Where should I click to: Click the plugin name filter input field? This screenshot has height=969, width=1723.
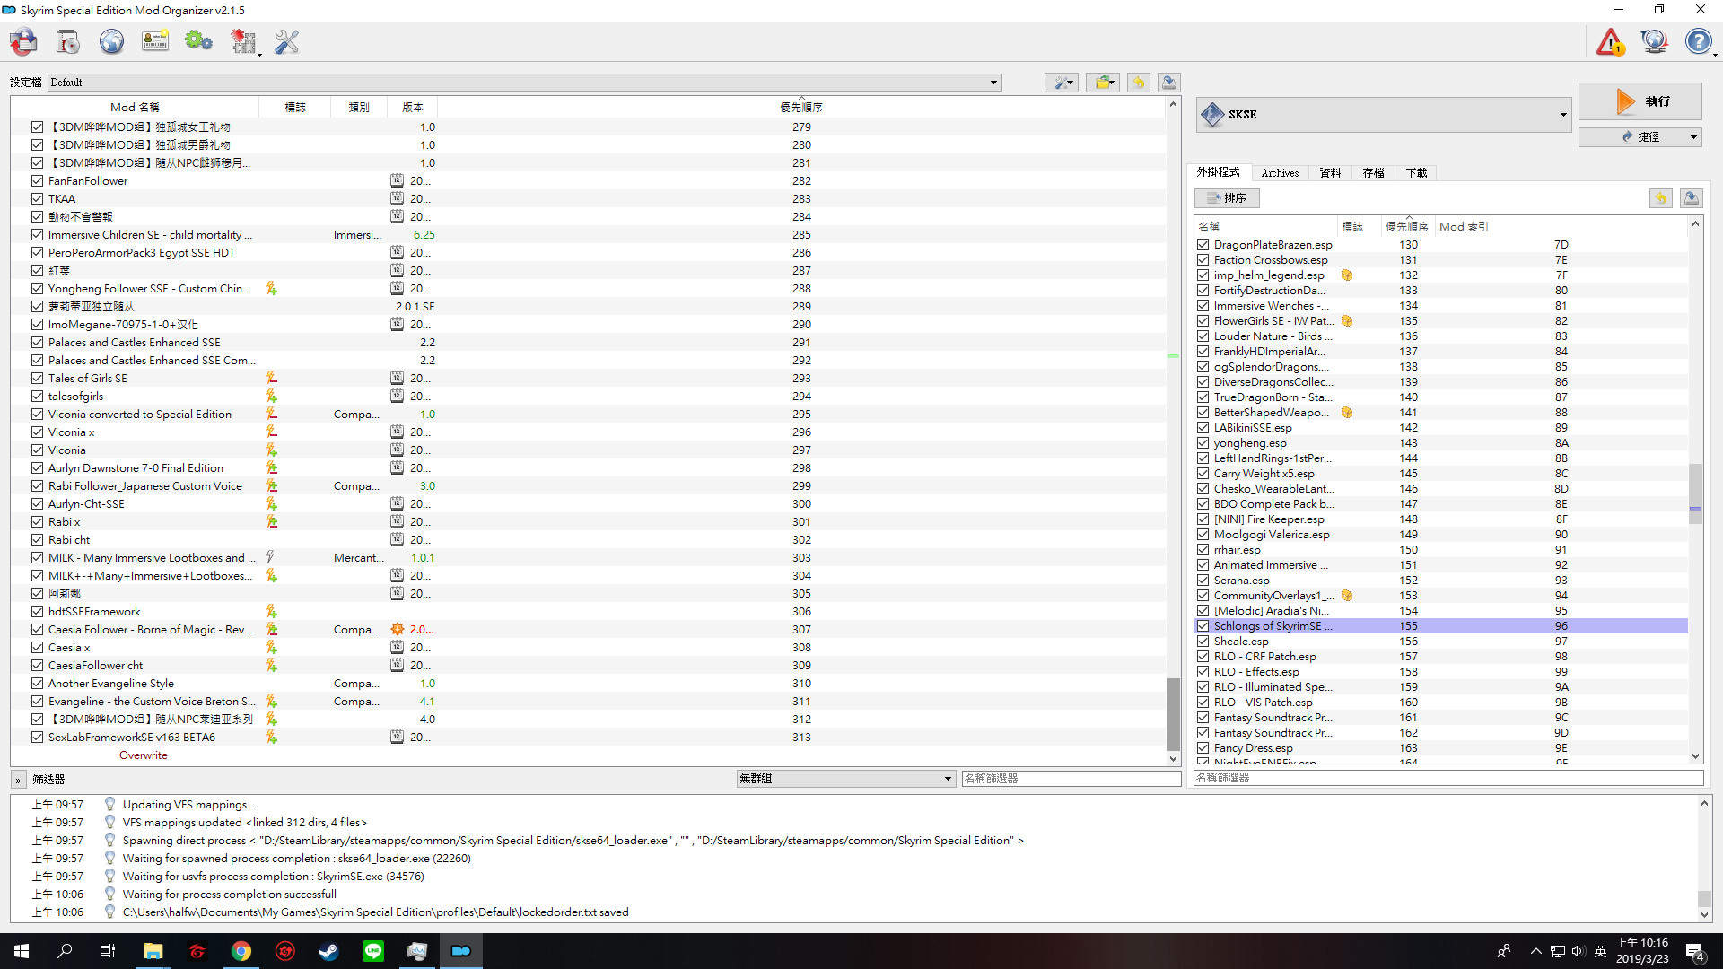[x=1447, y=778]
